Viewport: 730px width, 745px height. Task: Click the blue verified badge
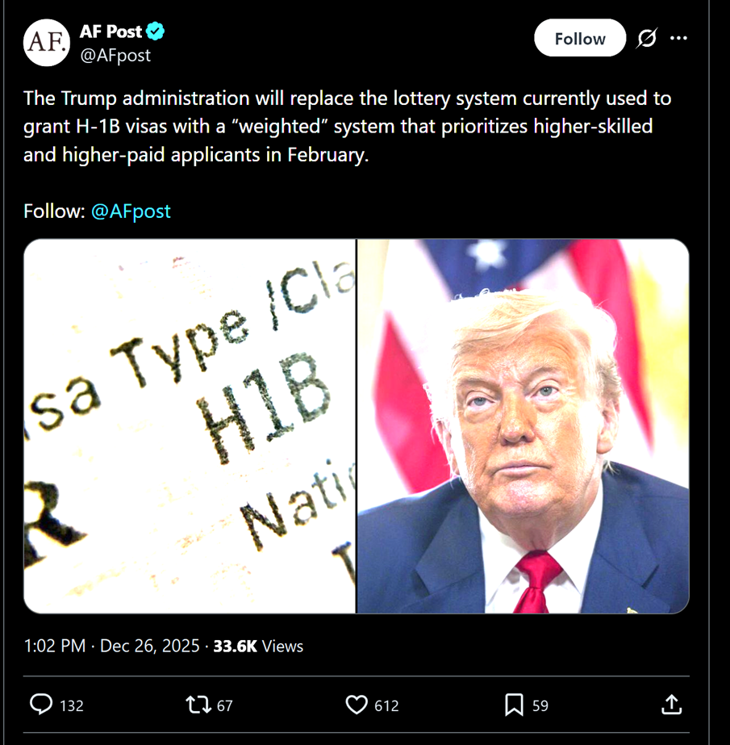tap(156, 31)
